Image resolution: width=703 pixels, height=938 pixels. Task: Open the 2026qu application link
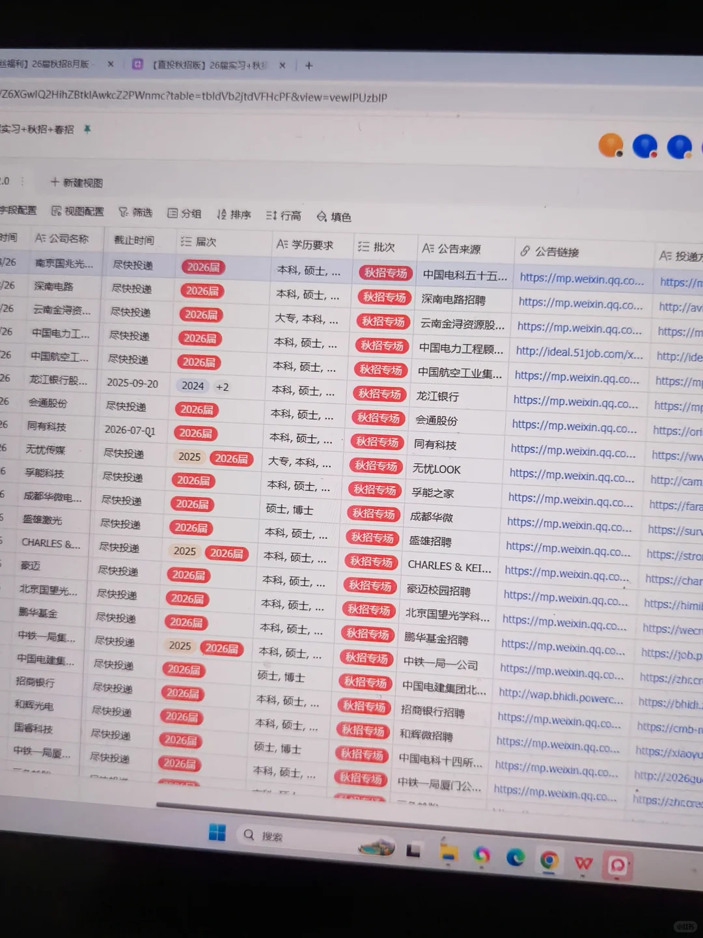point(669,777)
